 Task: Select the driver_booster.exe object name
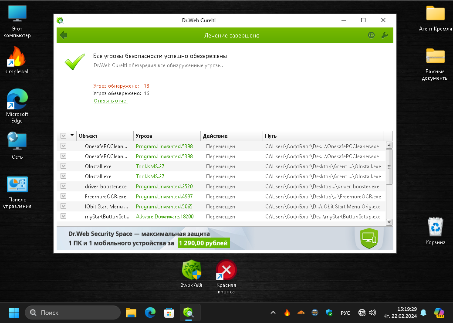[106, 187]
